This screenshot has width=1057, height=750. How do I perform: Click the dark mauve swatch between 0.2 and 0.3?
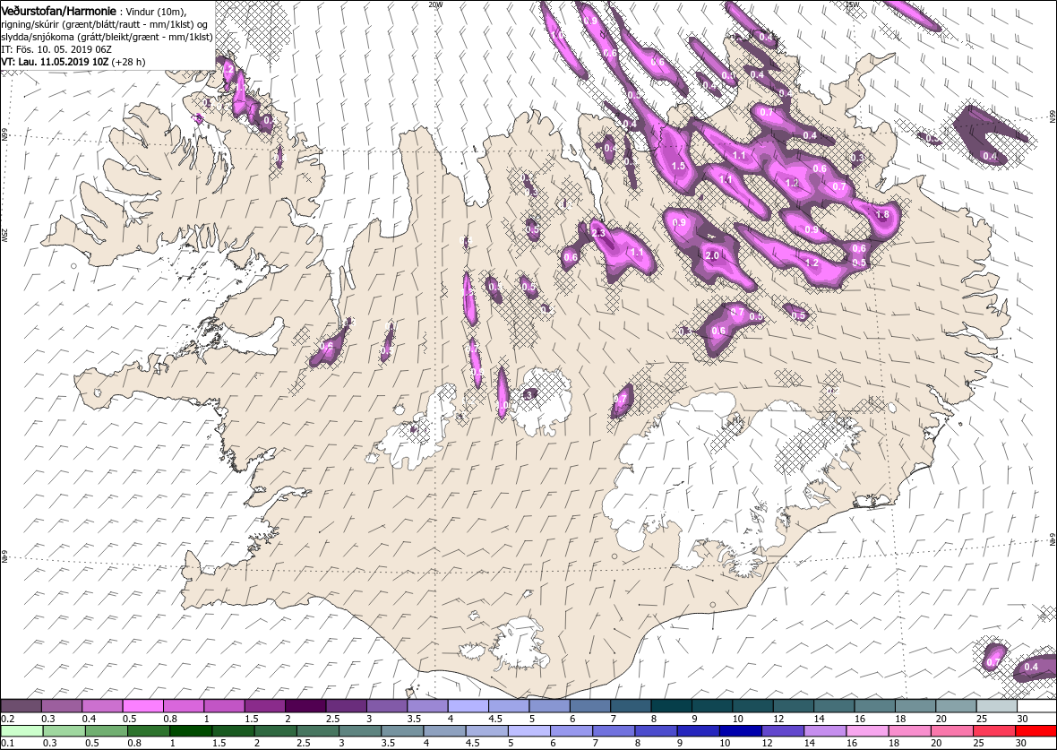[x=21, y=705]
